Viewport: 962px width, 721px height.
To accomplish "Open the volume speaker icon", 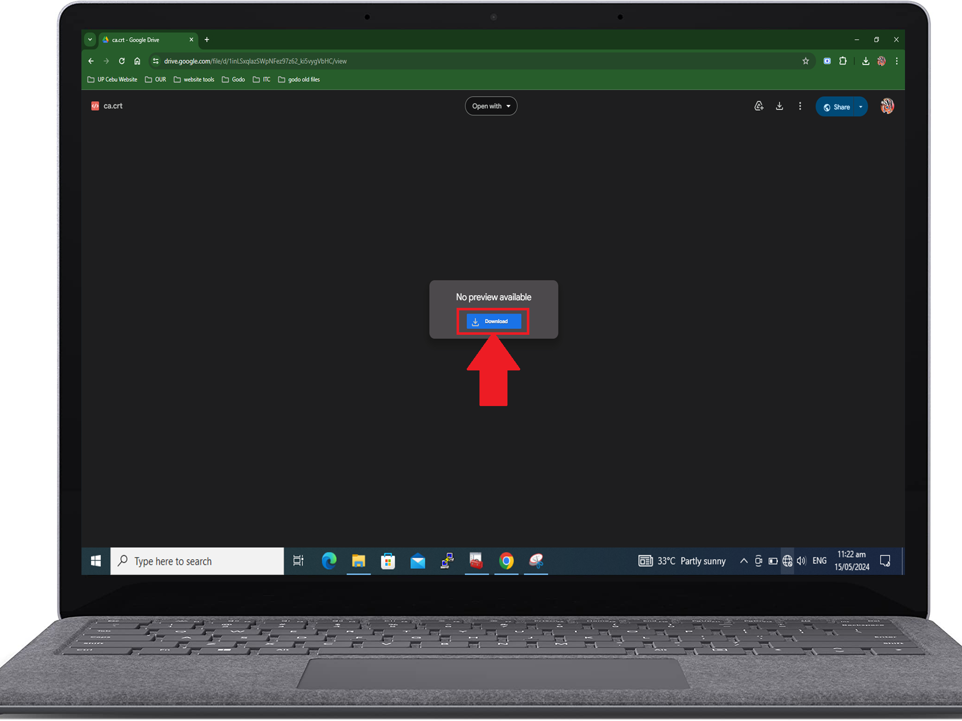I will [x=802, y=561].
